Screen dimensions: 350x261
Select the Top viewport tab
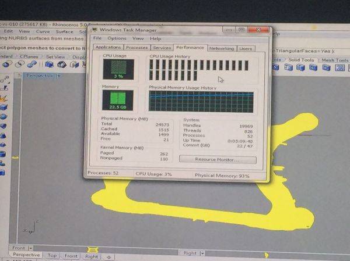coord(52,255)
